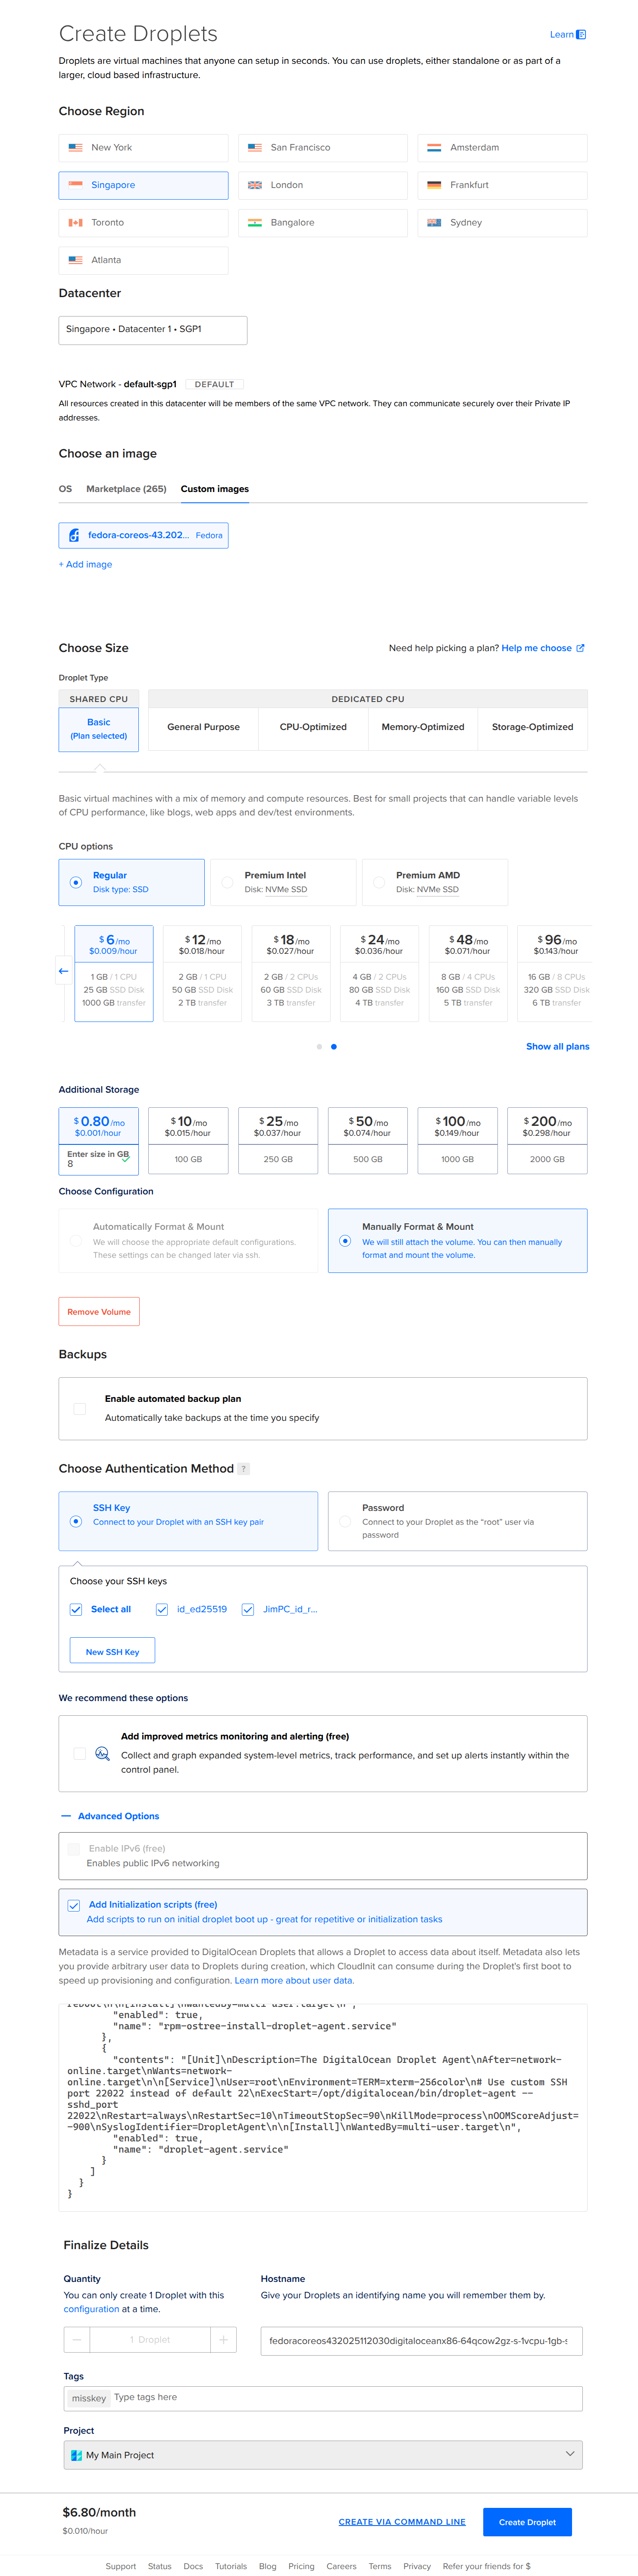Viewport: 638px width, 2576px height.
Task: Click the Learn icon at top right
Action: click(x=581, y=35)
